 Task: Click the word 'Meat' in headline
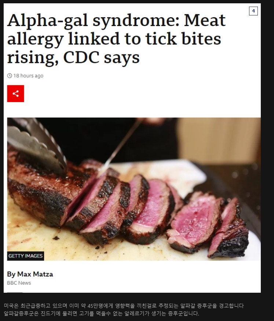click(x=205, y=21)
